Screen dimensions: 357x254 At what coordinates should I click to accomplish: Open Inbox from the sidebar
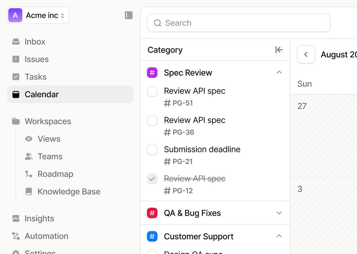[35, 42]
